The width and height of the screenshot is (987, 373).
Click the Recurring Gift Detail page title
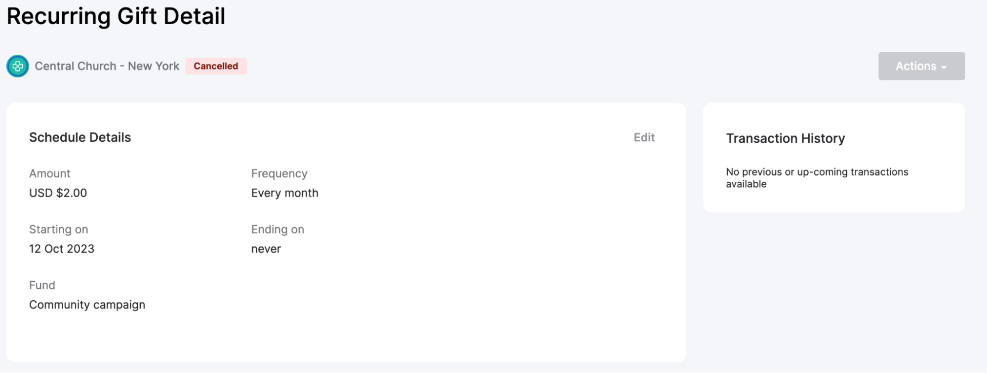pos(116,16)
